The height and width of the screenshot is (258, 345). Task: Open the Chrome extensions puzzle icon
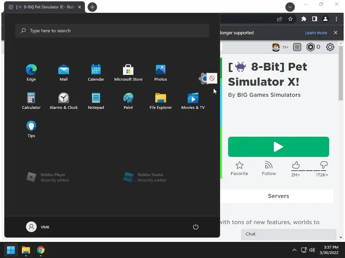click(304, 19)
